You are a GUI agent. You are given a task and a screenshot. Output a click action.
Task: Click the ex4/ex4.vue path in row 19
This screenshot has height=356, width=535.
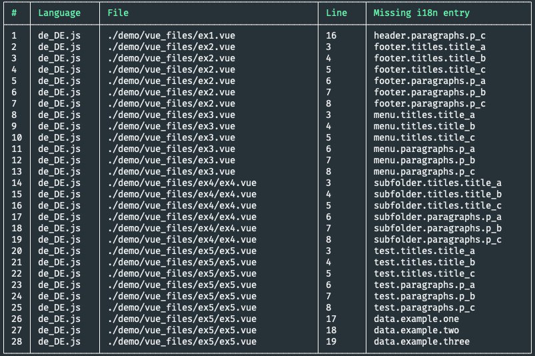click(182, 239)
